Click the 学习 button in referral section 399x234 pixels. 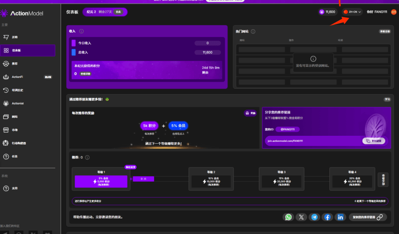(x=387, y=99)
